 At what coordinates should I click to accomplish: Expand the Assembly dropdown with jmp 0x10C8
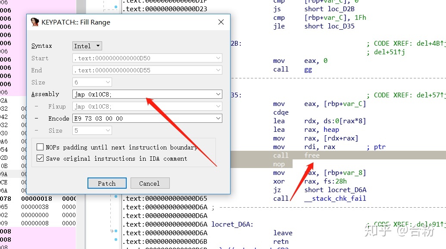point(218,94)
